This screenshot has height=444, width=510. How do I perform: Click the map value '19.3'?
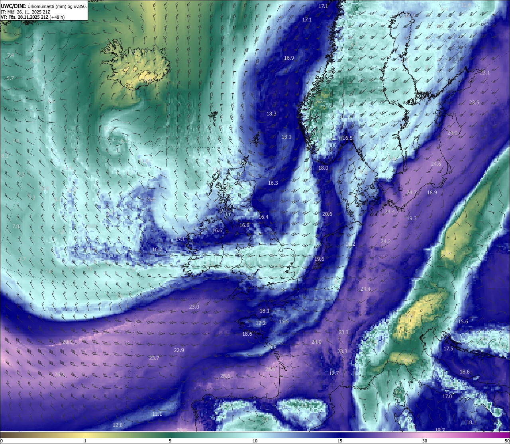412,218
